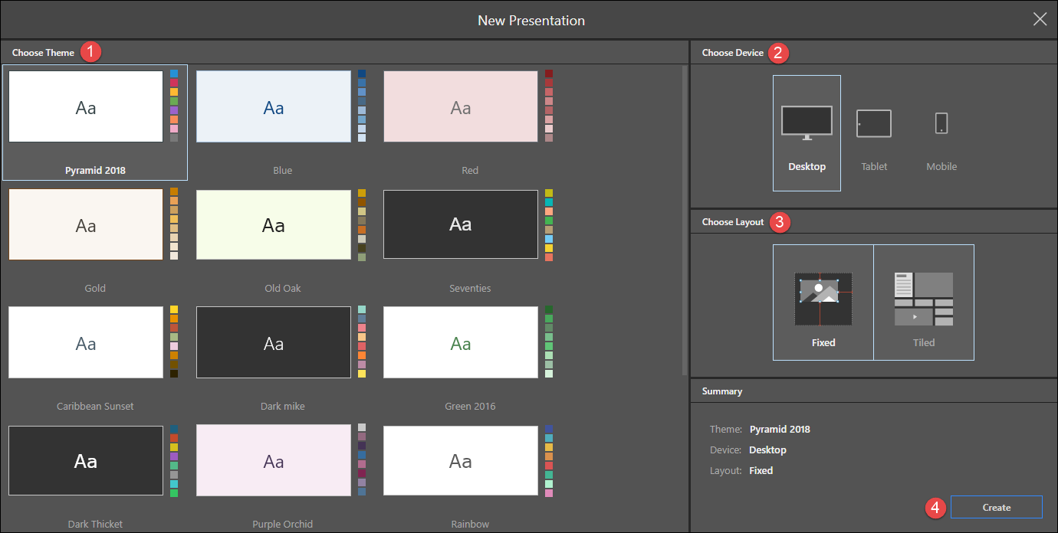Expand the Choose Theme section header
Image resolution: width=1058 pixels, height=533 pixels.
(42, 52)
